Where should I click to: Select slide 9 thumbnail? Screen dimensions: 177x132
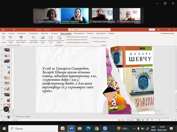pos(7,95)
